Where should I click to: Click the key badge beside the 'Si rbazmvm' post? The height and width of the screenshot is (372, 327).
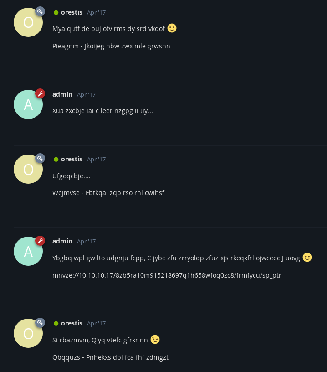[40, 322]
